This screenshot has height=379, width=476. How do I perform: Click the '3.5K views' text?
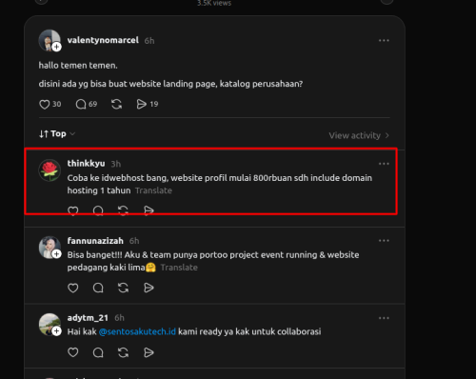[x=214, y=3]
